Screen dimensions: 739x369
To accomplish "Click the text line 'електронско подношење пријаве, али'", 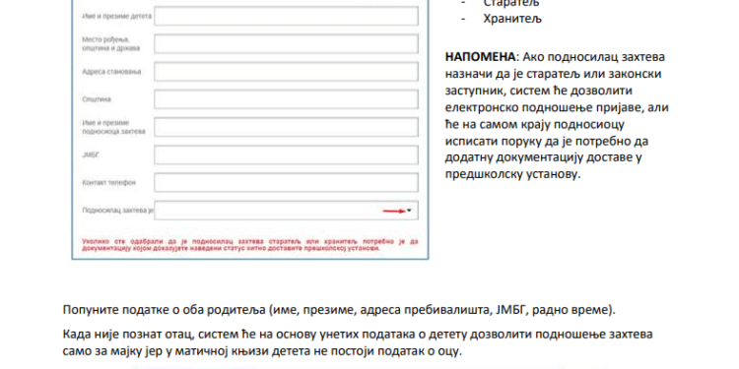I will (x=557, y=108).
